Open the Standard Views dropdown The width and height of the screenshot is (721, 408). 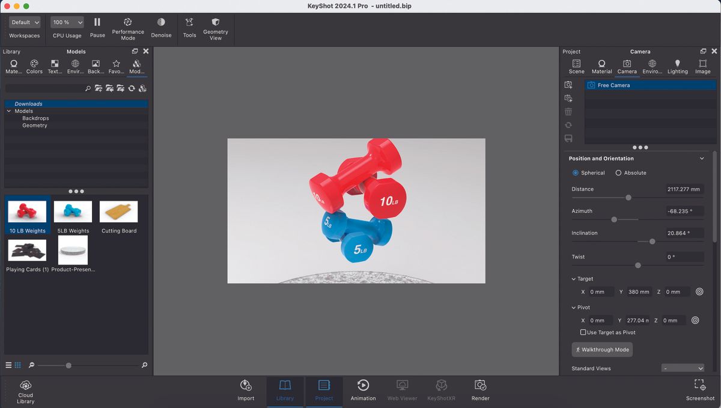[683, 368]
